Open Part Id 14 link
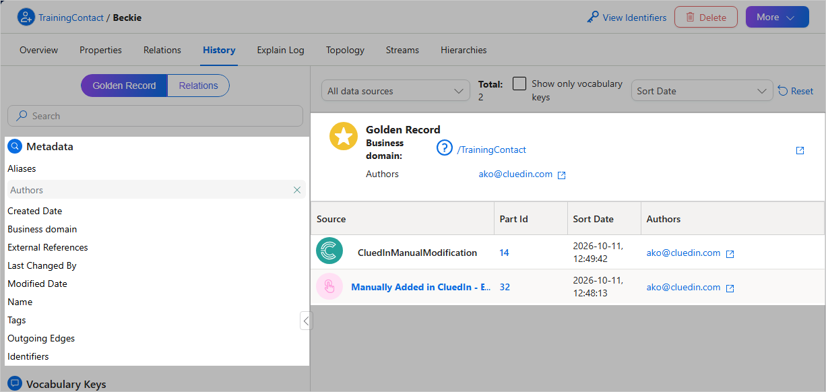Screen dimensions: 826x392 point(505,253)
